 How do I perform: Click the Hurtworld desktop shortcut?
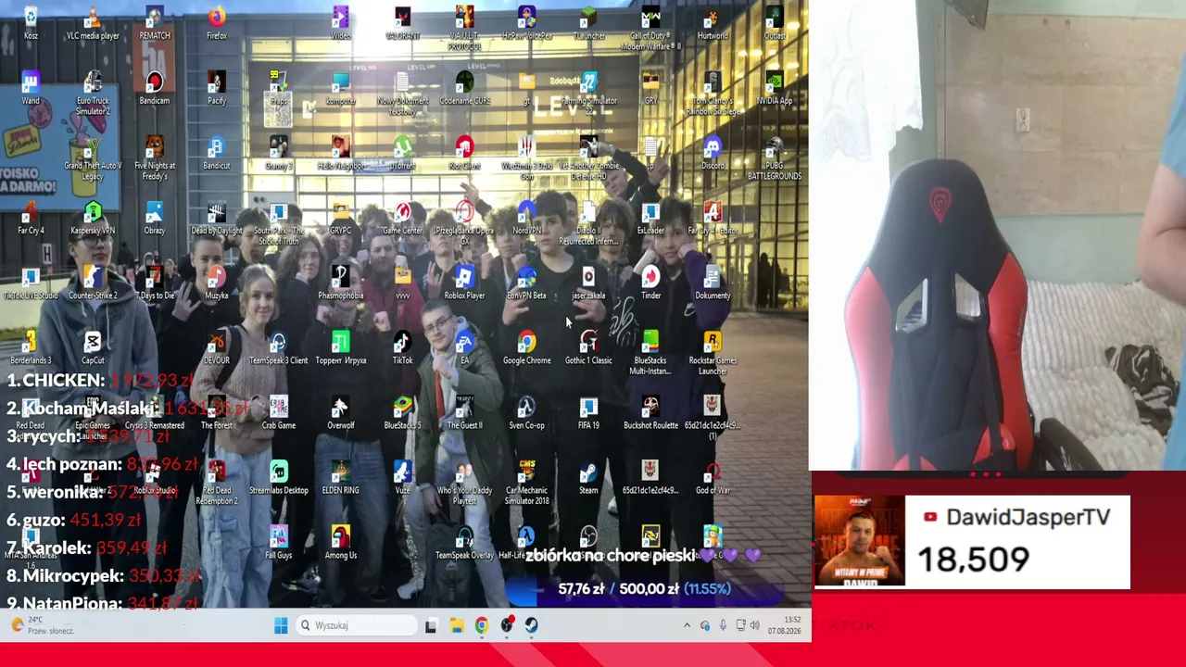coord(713,24)
